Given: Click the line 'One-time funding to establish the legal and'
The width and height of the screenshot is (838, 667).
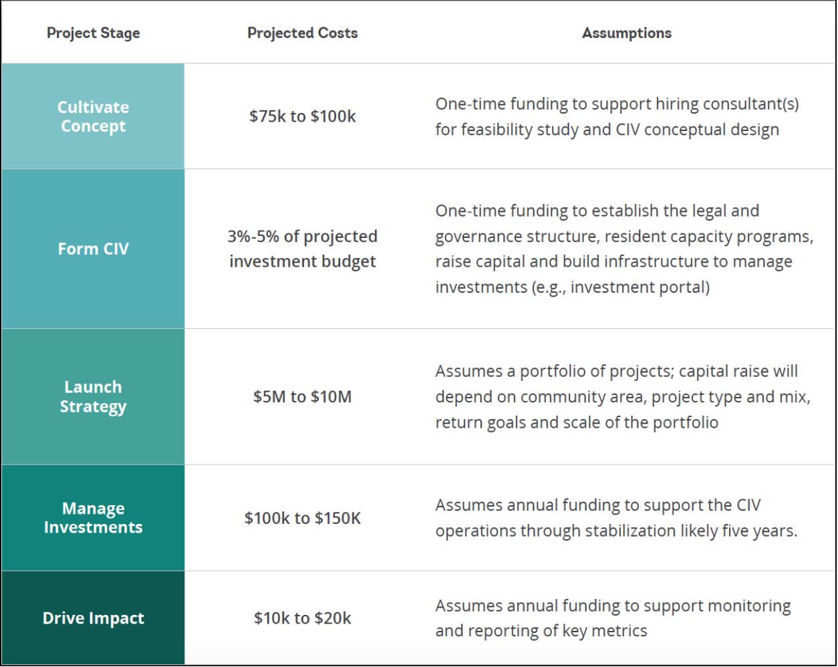Looking at the screenshot, I should pyautogui.click(x=597, y=211).
